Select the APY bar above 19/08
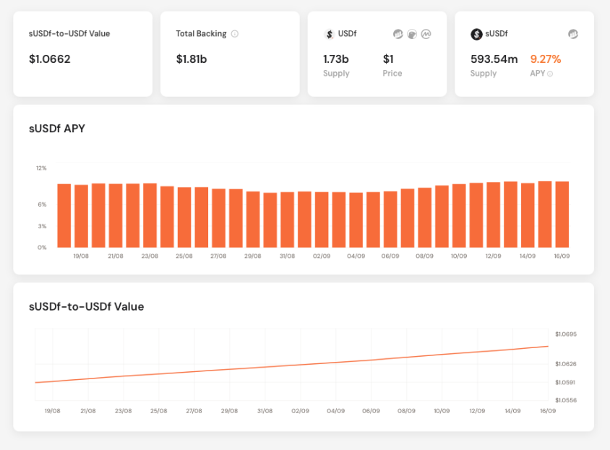The image size is (610, 450). (81, 216)
